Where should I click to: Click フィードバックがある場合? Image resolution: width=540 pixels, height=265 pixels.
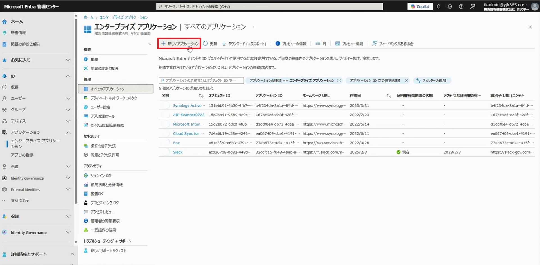coord(393,44)
